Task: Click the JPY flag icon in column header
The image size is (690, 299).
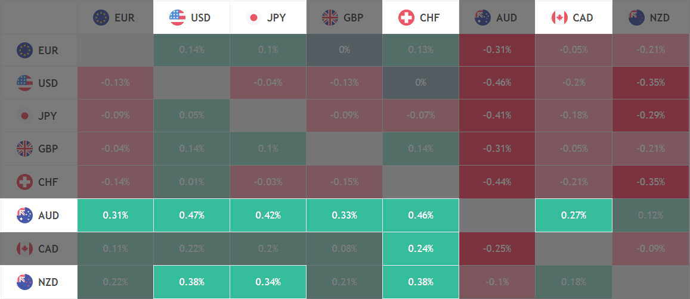Action: pos(253,18)
